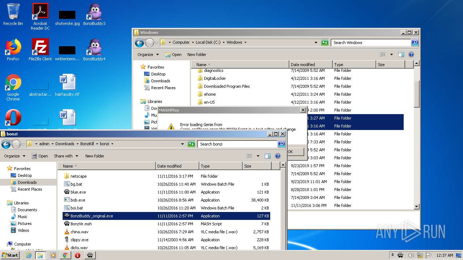Open Organize menu in bonzi window

14,156
